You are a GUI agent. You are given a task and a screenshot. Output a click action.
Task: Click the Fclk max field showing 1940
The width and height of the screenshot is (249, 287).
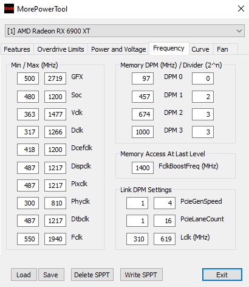[55, 239]
